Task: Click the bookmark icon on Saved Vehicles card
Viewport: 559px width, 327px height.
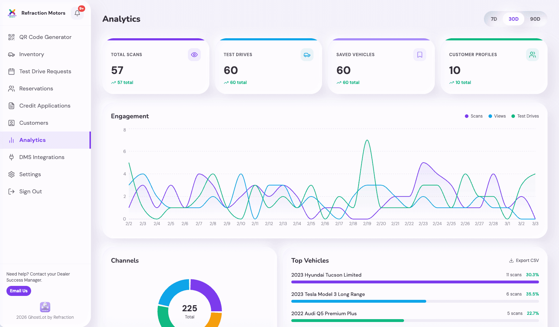Action: point(420,55)
